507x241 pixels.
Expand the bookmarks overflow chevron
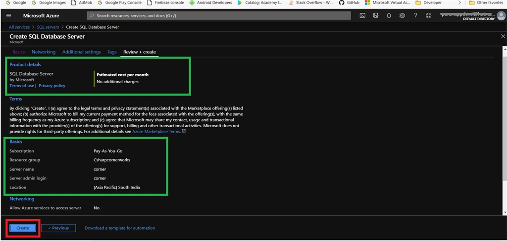(459, 2)
